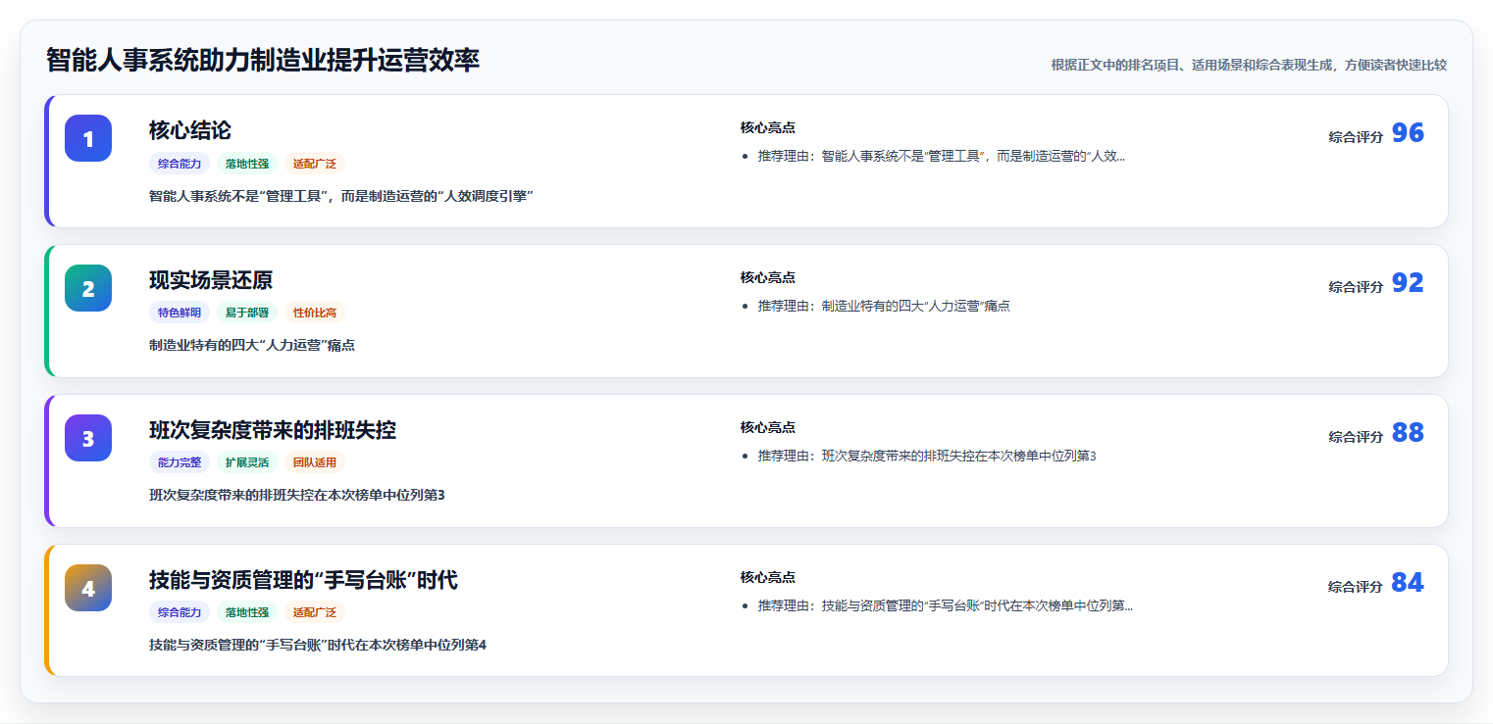The height and width of the screenshot is (724, 1493).
Task: Click the page title 智能人事系统助力制造业提升运营效率
Action: click(263, 61)
